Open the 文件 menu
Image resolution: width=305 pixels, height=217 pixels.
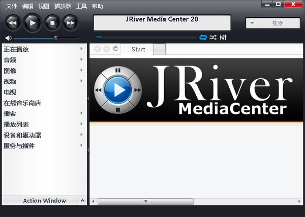(x=12, y=6)
